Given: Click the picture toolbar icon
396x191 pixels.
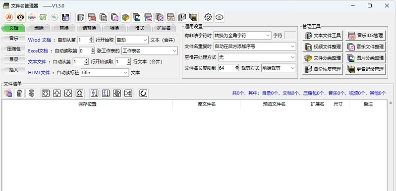Looking at the screenshot, I should coord(137,17).
